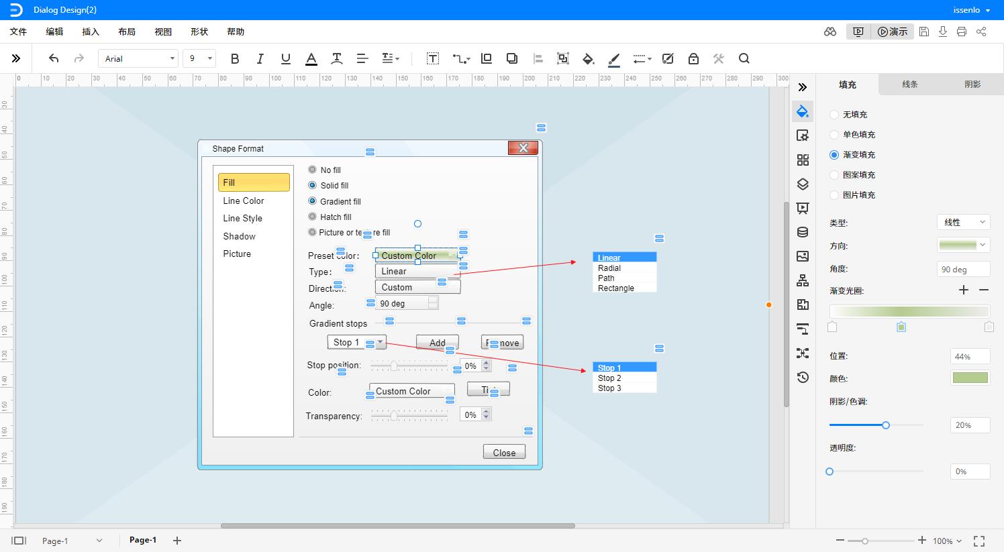This screenshot has height=552, width=1004.
Task: Click the undo arrow icon
Action: [54, 59]
